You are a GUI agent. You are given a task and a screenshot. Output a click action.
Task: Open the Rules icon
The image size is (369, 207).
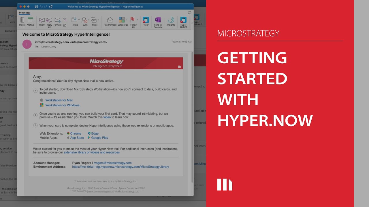[x=94, y=20]
